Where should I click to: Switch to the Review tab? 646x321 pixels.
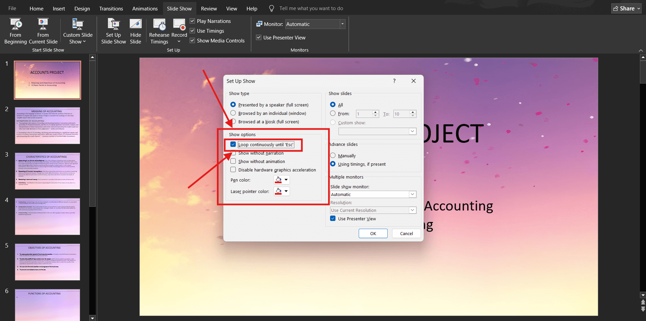[209, 8]
